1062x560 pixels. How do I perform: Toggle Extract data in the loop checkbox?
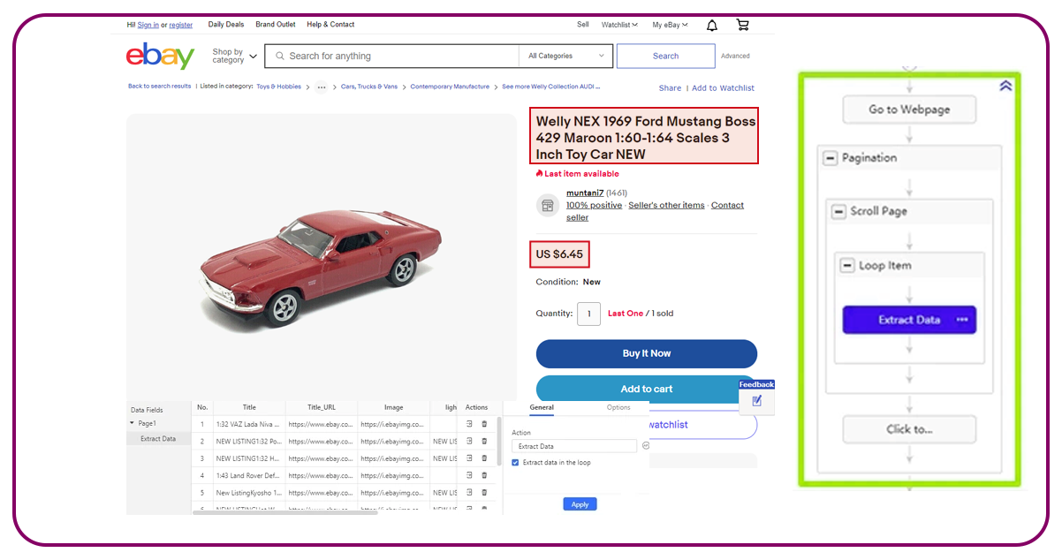(516, 462)
